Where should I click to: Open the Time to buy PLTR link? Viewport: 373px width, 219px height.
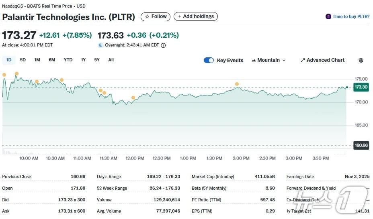click(x=351, y=16)
